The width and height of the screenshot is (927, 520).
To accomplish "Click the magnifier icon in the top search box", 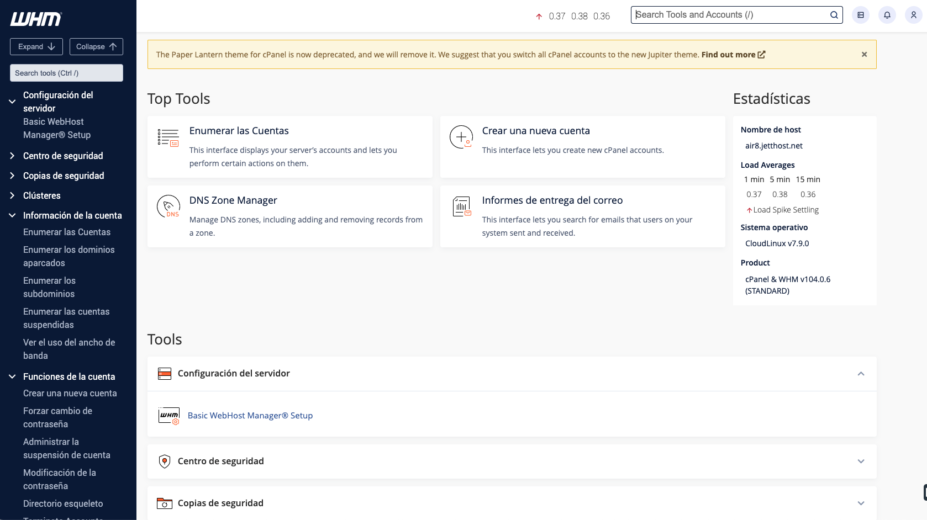I will click(834, 15).
